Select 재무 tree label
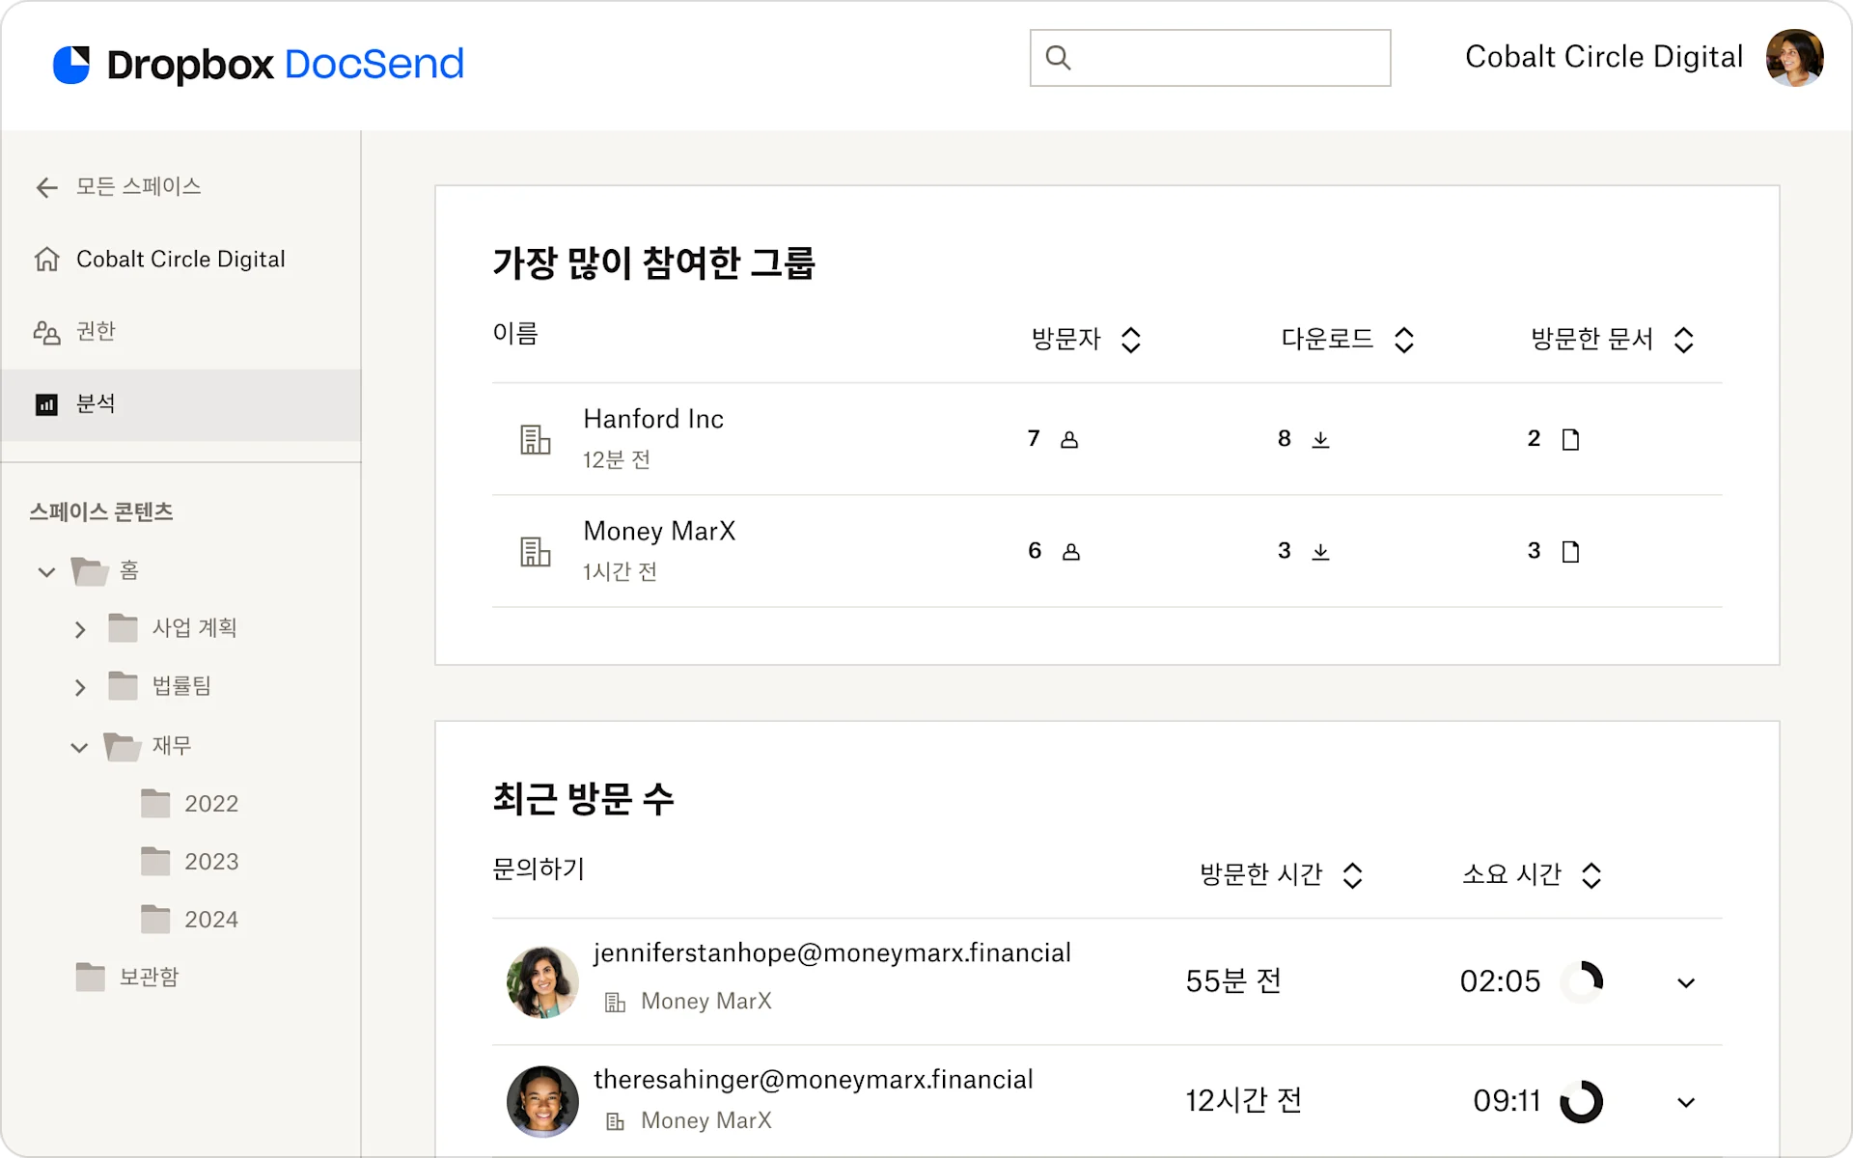Image resolution: width=1853 pixels, height=1158 pixels. 172,745
